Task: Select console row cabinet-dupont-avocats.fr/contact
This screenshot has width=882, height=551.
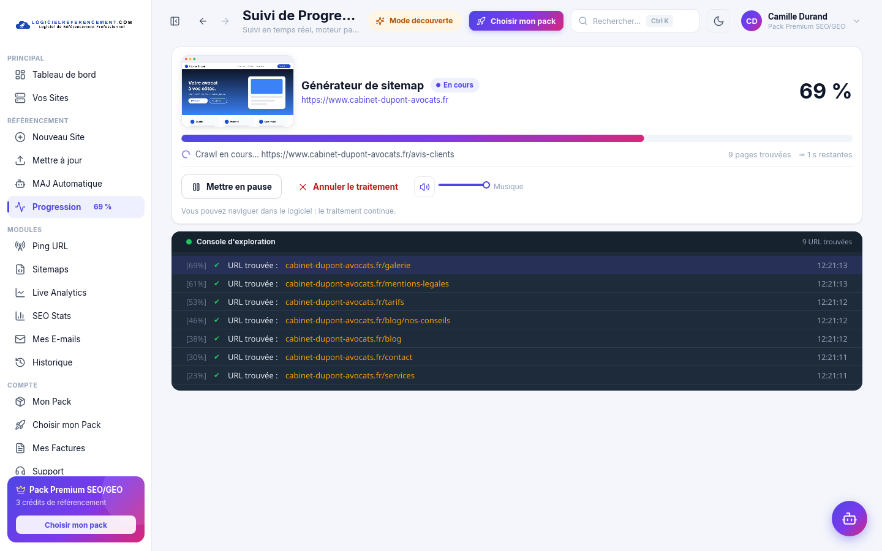Action: pos(517,357)
